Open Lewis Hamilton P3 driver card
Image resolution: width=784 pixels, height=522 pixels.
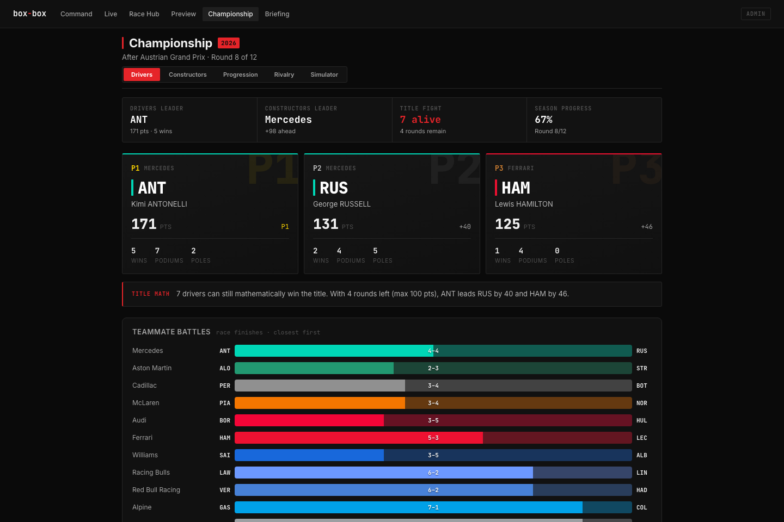click(574, 214)
